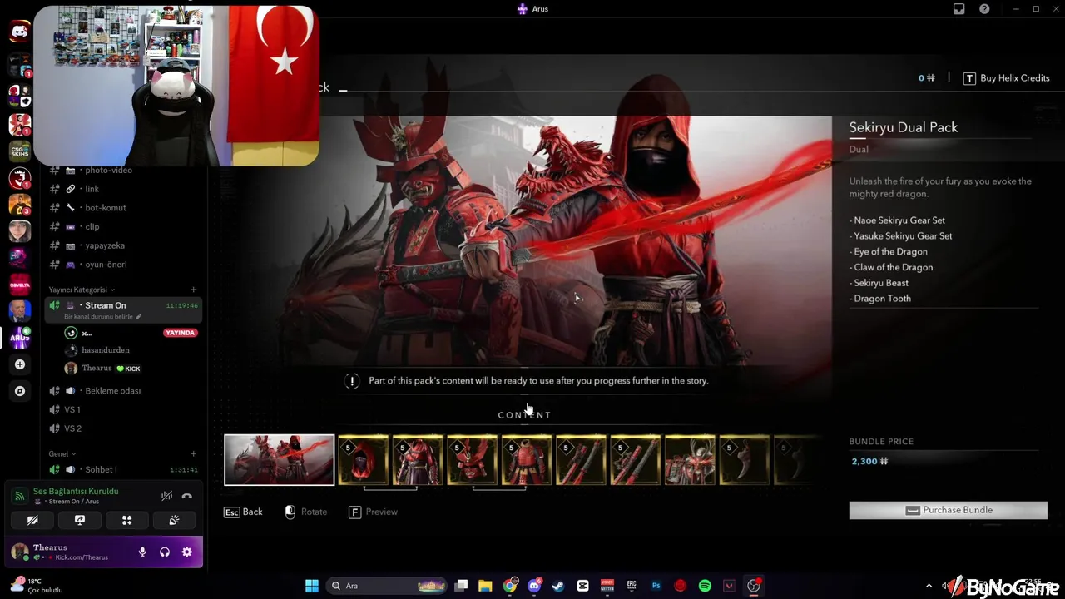
Task: Click Ses Bağlantısı Kuruldu connection status
Action: pyautogui.click(x=76, y=492)
